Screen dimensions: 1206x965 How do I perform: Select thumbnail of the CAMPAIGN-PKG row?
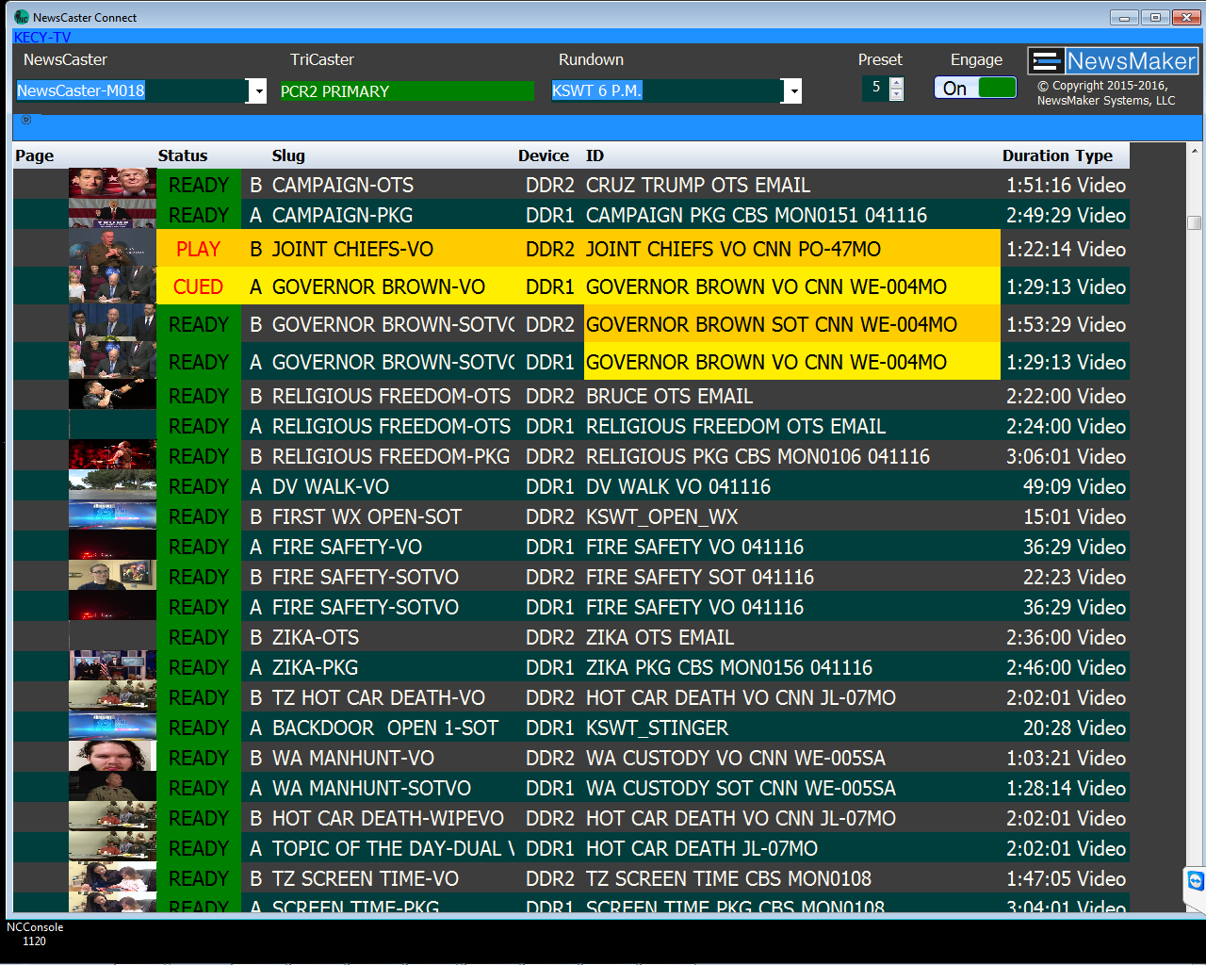(x=112, y=214)
